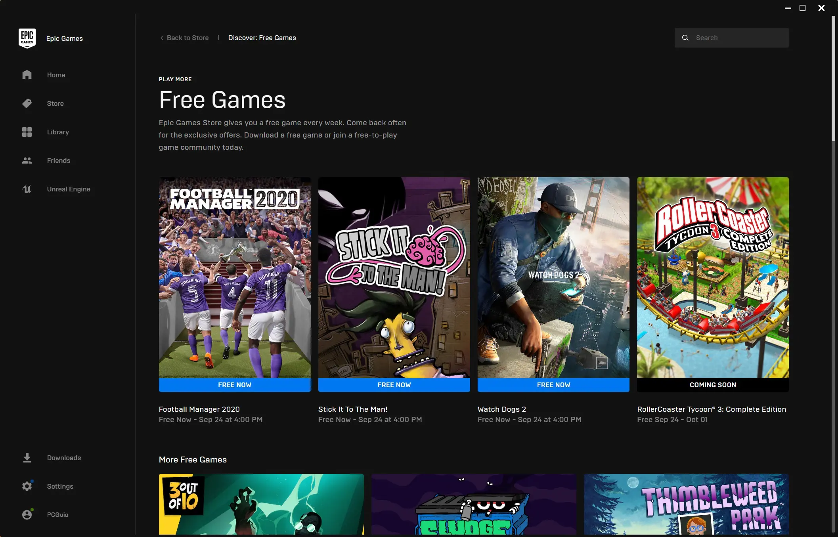
Task: Open the Watch Dogs 2 cover art
Action: point(553,277)
